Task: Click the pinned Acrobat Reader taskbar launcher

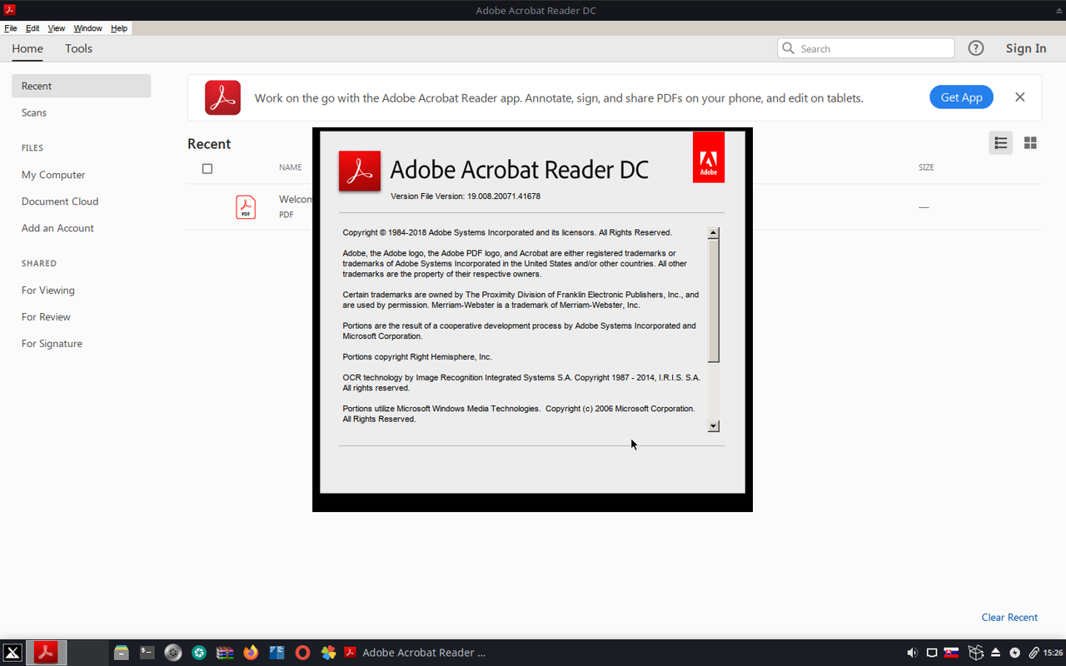Action: [46, 653]
